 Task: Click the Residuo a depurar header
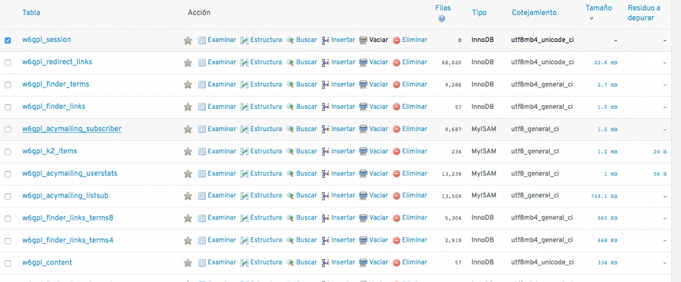click(644, 12)
